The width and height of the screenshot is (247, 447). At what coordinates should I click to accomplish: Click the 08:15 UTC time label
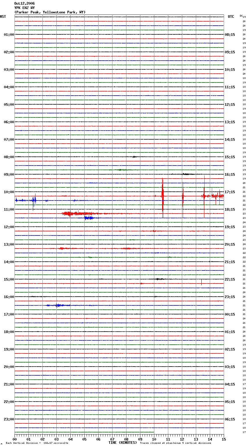coord(230,35)
